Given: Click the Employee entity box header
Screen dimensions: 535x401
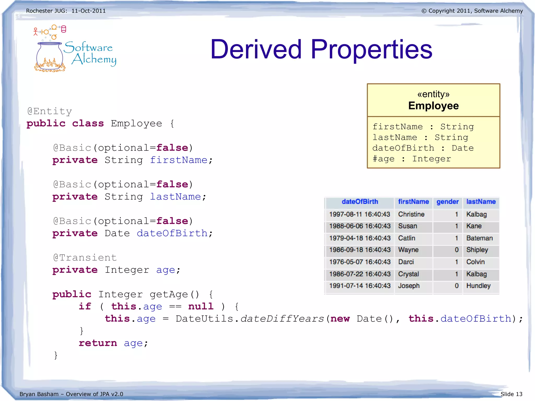Looking at the screenshot, I should [x=433, y=100].
